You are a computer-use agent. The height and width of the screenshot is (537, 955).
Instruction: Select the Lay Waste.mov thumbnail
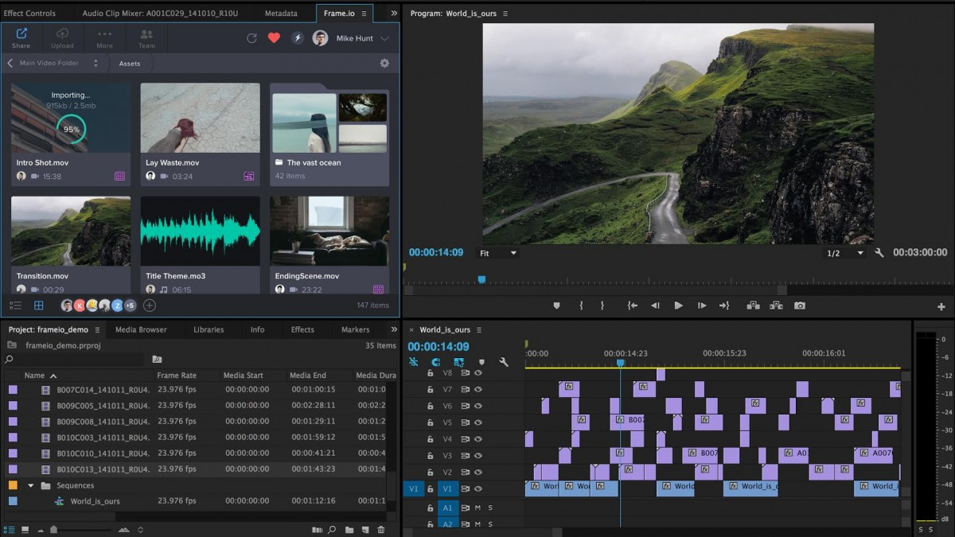point(200,119)
